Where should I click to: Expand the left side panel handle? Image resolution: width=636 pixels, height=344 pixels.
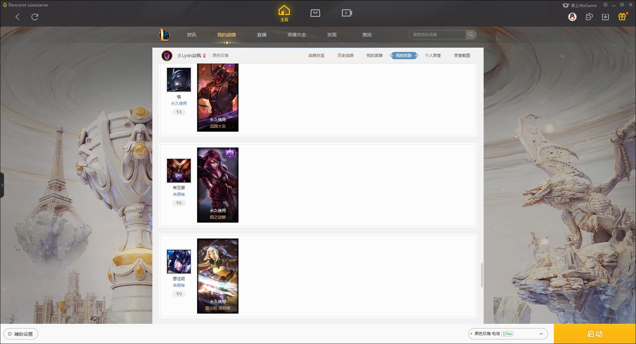click(2, 185)
